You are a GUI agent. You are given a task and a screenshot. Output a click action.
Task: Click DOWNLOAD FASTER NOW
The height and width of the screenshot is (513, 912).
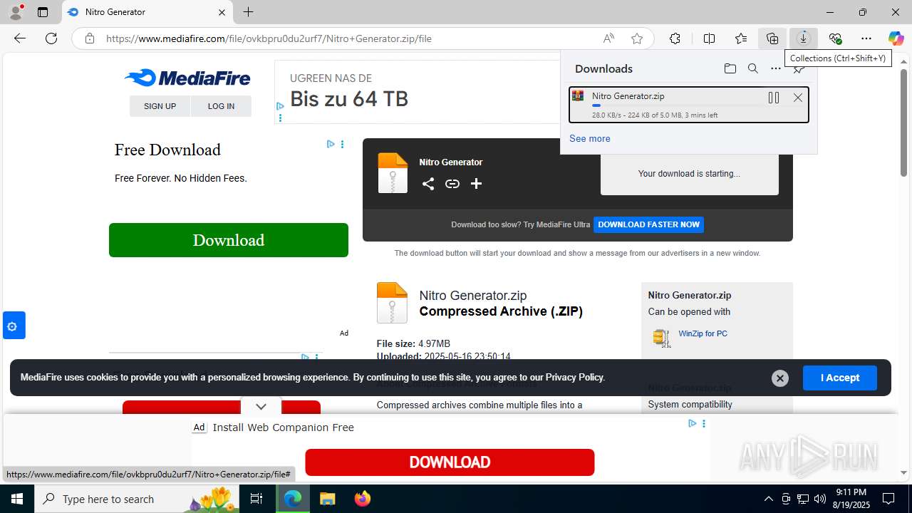(x=648, y=224)
